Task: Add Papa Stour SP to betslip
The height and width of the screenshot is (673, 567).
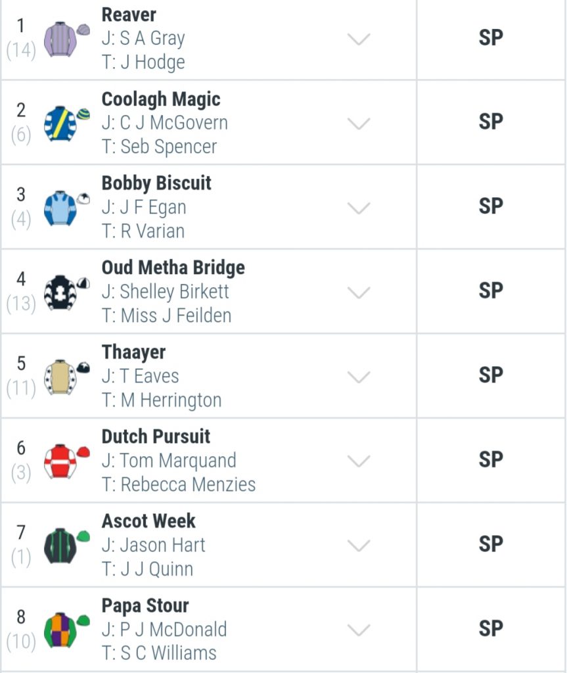Action: (x=491, y=629)
